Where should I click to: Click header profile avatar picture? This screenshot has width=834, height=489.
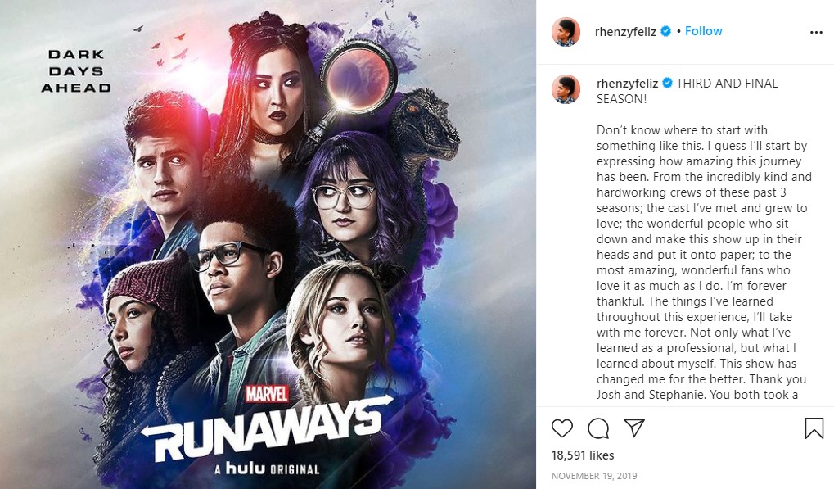(566, 32)
